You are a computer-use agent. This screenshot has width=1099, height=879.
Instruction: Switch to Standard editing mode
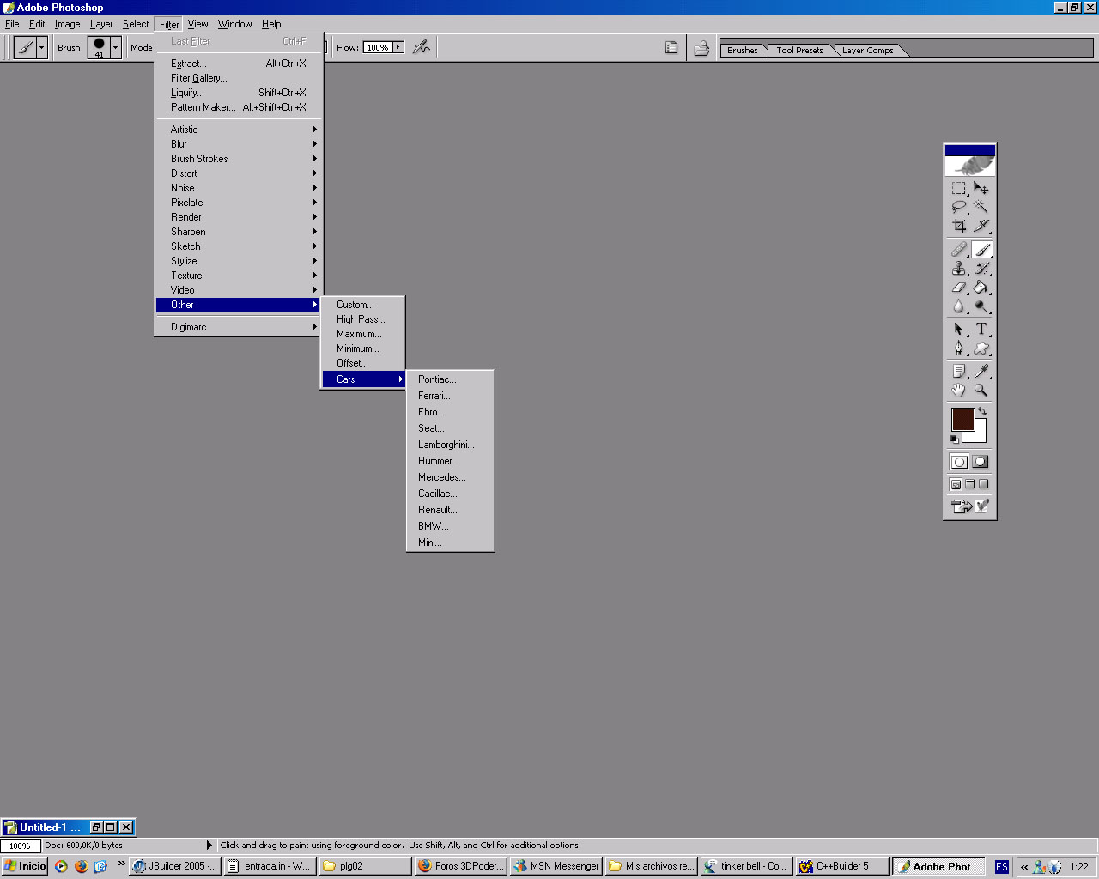click(959, 462)
